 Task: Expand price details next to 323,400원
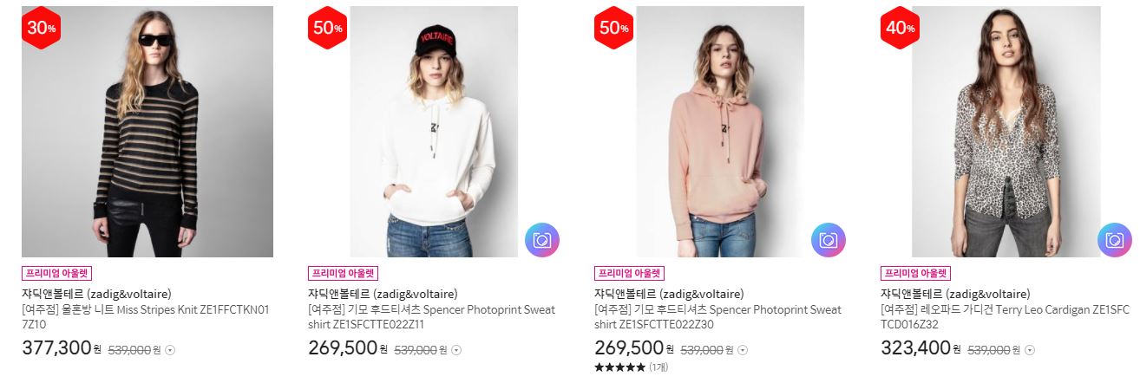click(1029, 350)
